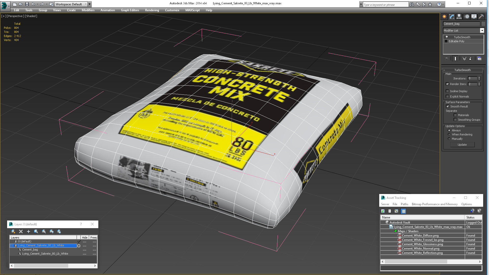Click Status column header in Asset Tracking
Screen dimensions: 489x275
[473, 217]
